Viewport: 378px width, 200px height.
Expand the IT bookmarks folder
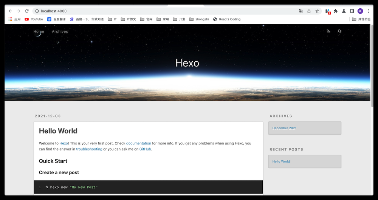click(112, 19)
